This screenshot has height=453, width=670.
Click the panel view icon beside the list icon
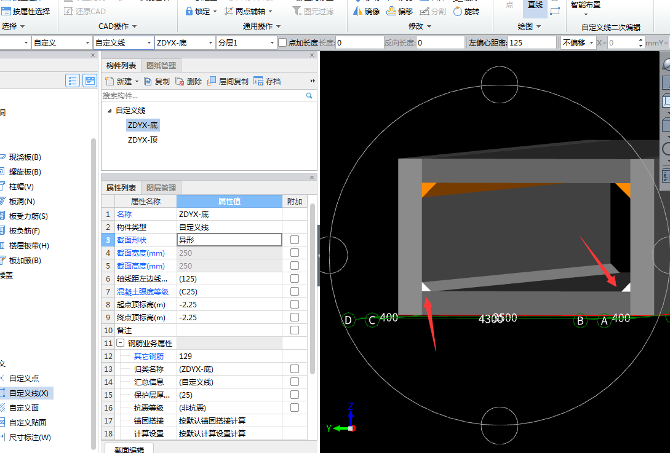tap(90, 81)
